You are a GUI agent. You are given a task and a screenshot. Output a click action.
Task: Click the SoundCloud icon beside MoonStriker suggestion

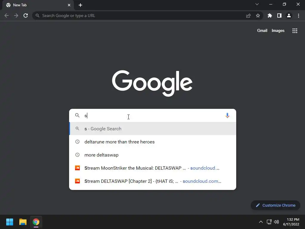click(77, 168)
